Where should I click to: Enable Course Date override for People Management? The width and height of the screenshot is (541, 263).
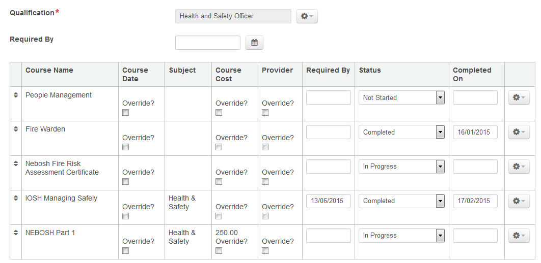(x=126, y=113)
